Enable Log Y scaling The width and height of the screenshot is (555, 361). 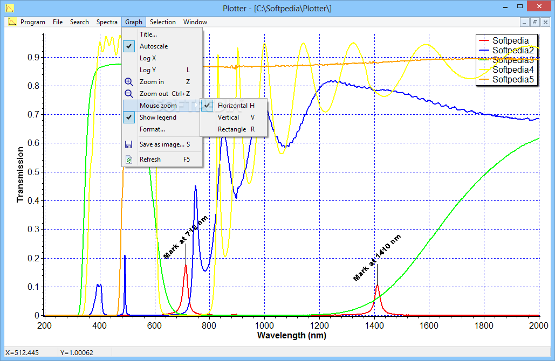[x=162, y=70]
